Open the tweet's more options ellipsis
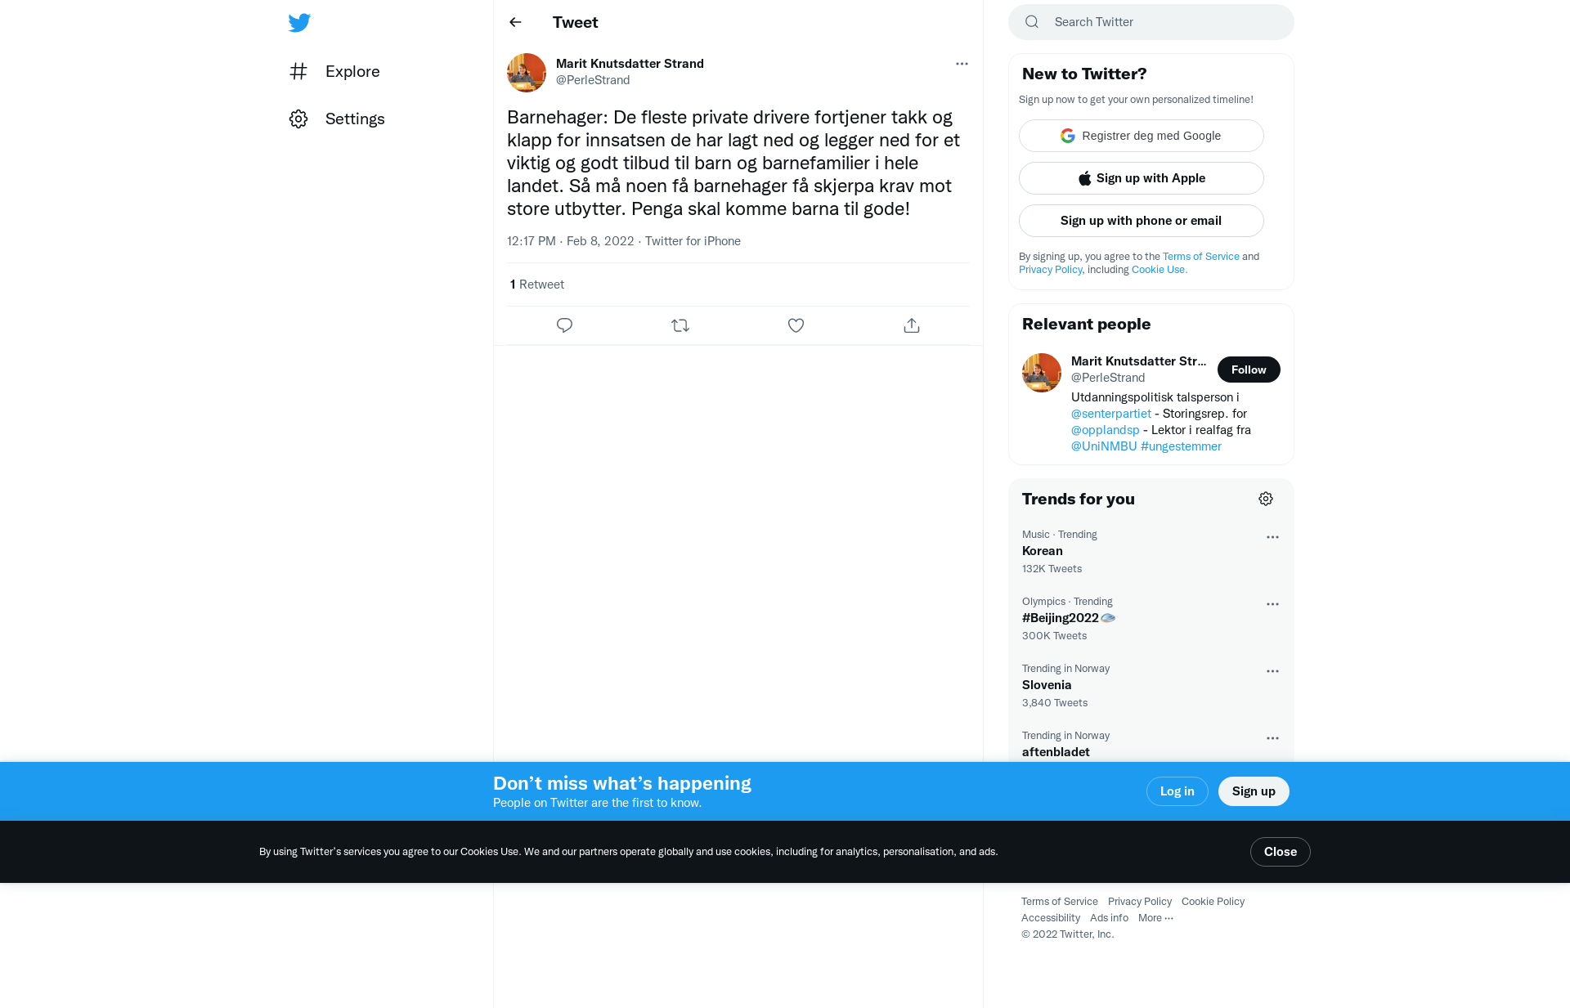The width and height of the screenshot is (1570, 1008). (962, 64)
